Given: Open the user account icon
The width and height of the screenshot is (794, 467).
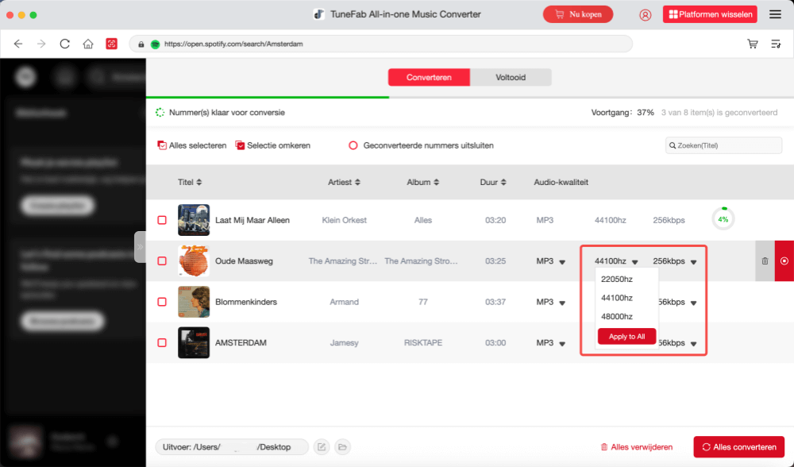Looking at the screenshot, I should pos(645,14).
